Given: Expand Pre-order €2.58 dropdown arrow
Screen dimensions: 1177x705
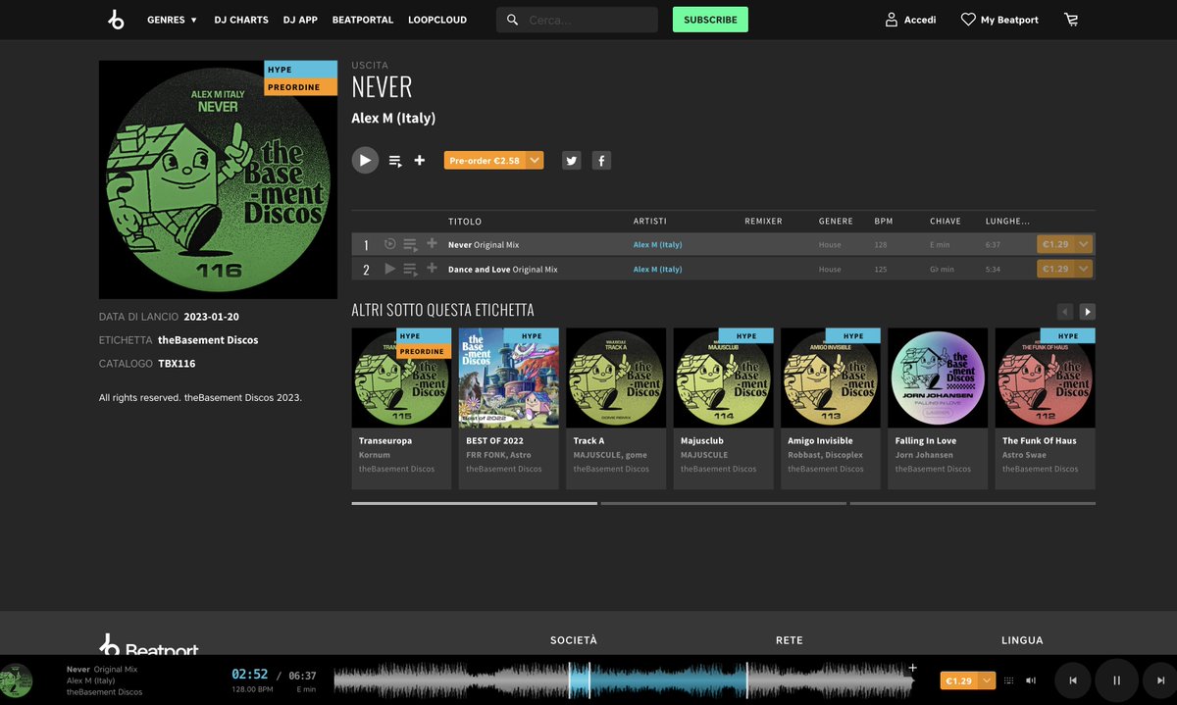Looking at the screenshot, I should pyautogui.click(x=535, y=160).
